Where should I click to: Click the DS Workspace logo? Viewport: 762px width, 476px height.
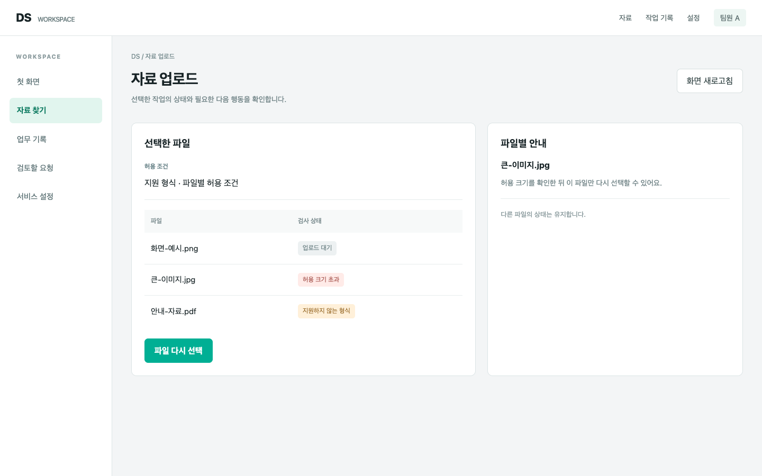[46, 18]
